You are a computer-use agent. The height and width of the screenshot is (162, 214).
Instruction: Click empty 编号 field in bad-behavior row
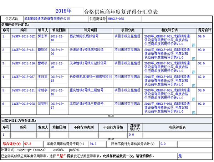pos(23,135)
